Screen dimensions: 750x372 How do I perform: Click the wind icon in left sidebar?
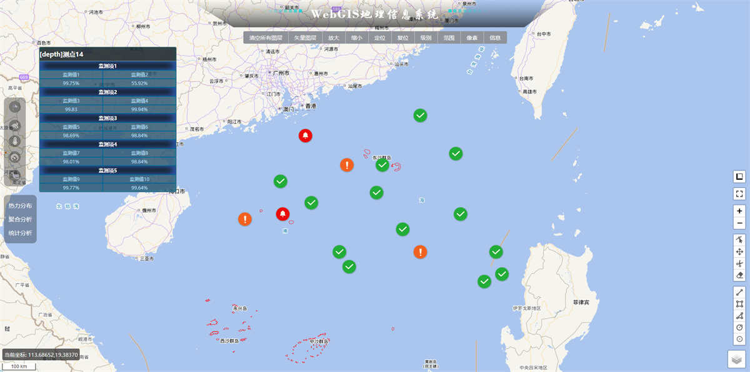(15, 107)
